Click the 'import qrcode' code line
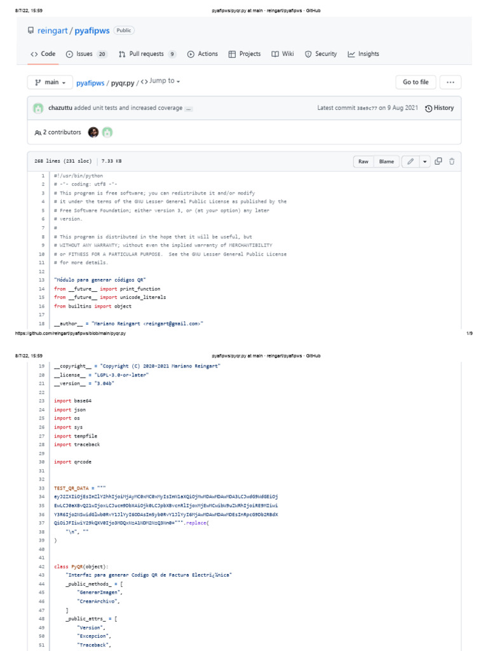 pyautogui.click(x=72, y=462)
